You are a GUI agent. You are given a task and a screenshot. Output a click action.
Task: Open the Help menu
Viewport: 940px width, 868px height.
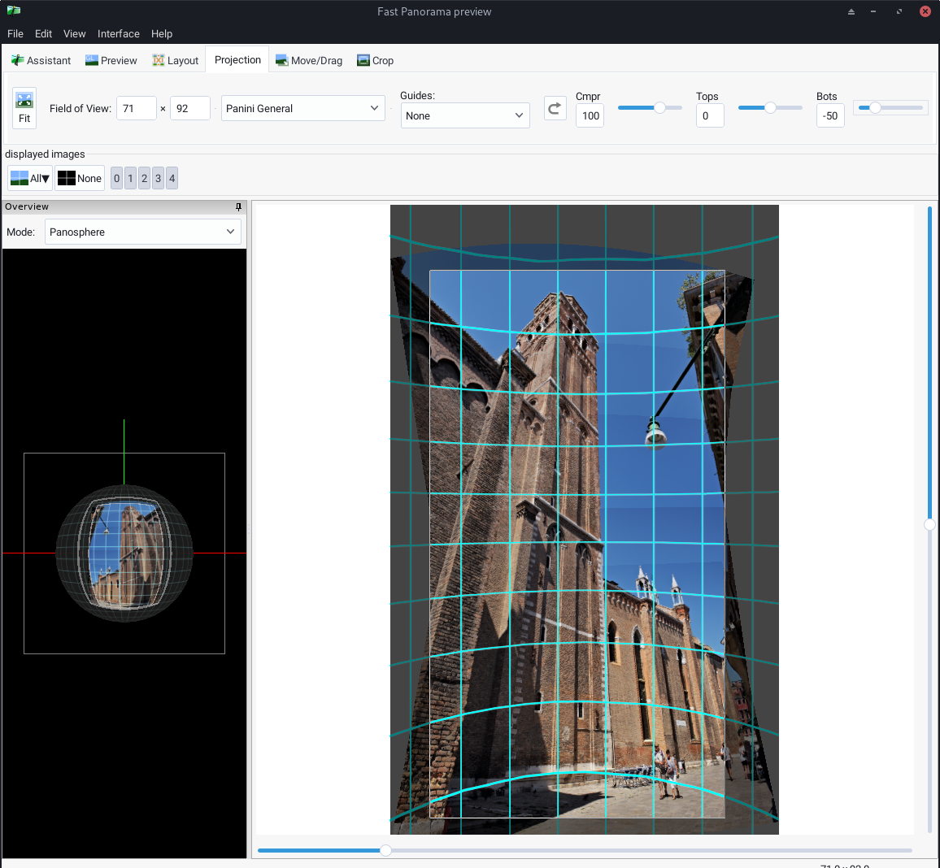[x=162, y=33]
